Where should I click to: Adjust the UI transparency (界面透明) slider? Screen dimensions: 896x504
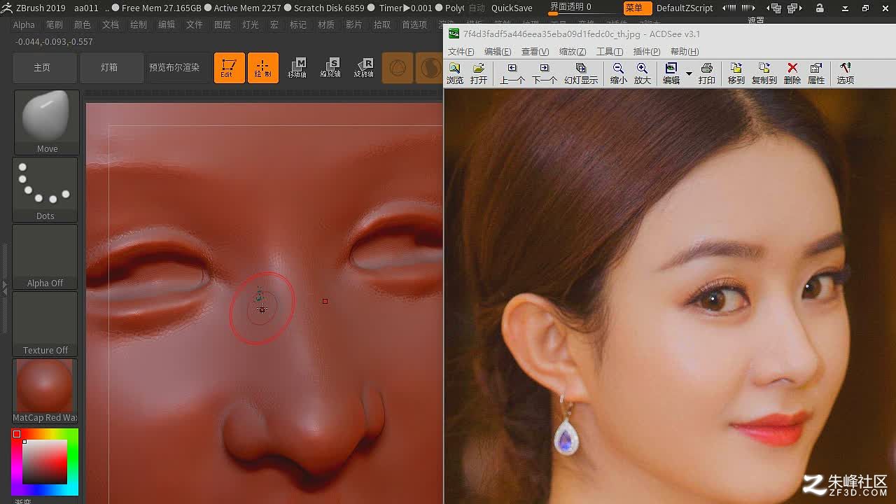pos(581,8)
